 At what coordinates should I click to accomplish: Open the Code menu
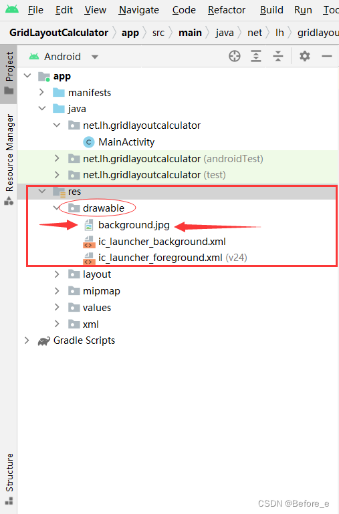184,10
